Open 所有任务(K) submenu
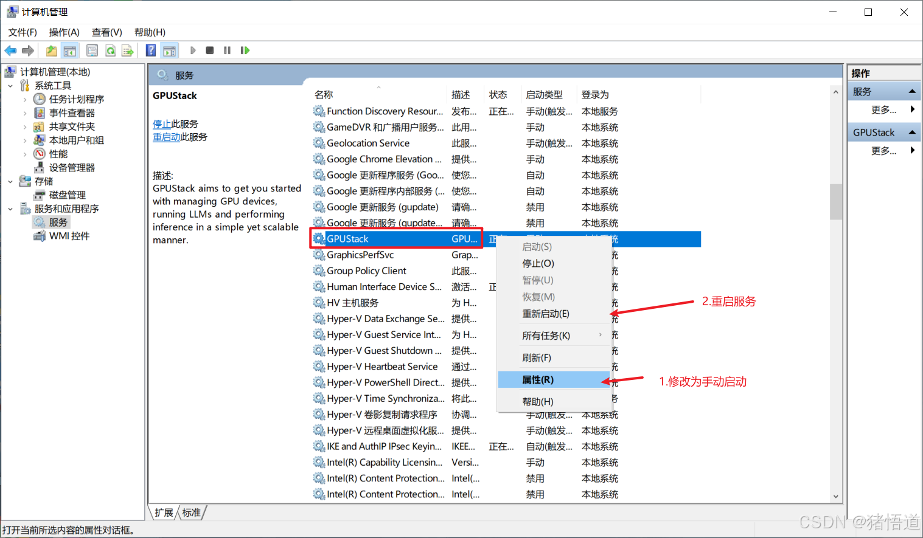Image resolution: width=923 pixels, height=538 pixels. [x=554, y=336]
